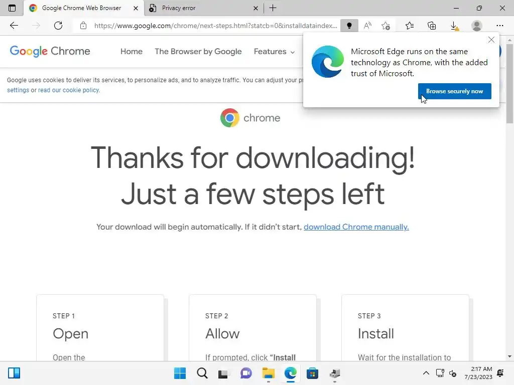
Task: Click the page vertical scrollbar thumb
Action: pos(509,84)
